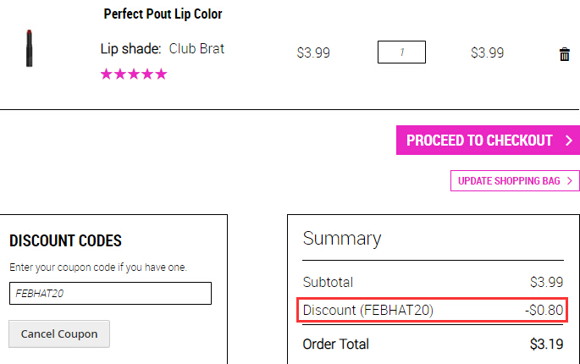Click the Discount (FEBHAT20) summary row

(433, 310)
